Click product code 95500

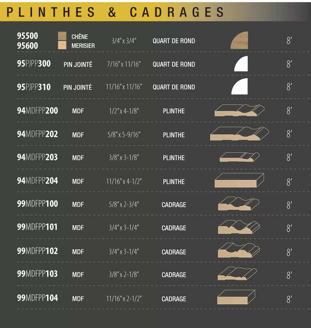pos(28,36)
